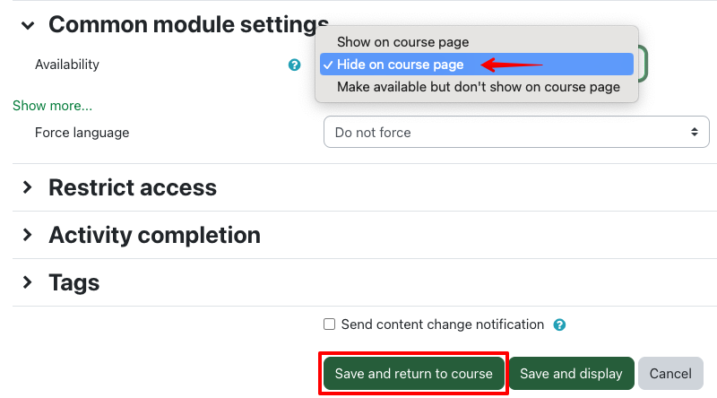
Task: Open the Force language dropdown
Action: click(x=515, y=133)
